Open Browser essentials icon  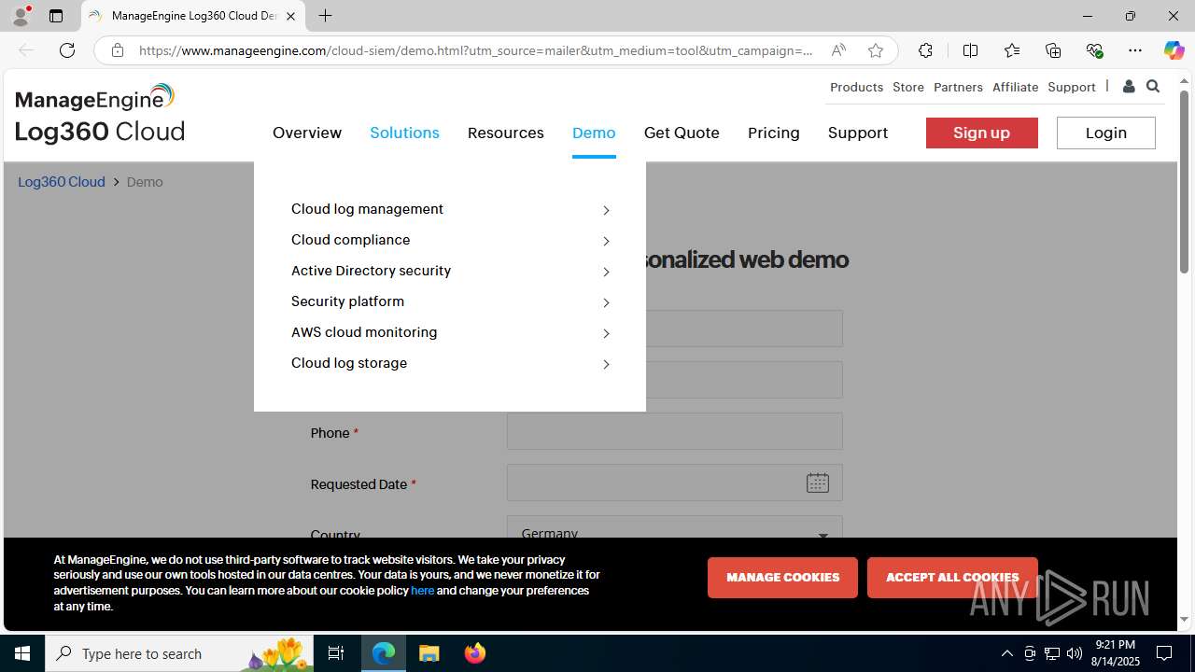[x=1094, y=50]
